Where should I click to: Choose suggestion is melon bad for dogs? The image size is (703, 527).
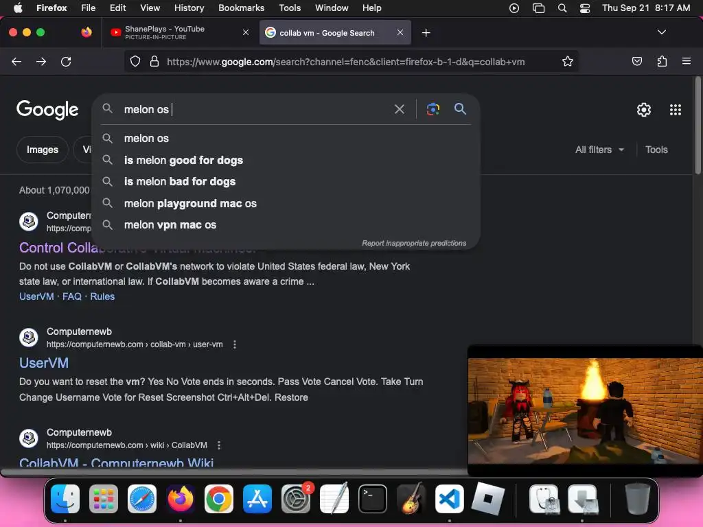286,181
